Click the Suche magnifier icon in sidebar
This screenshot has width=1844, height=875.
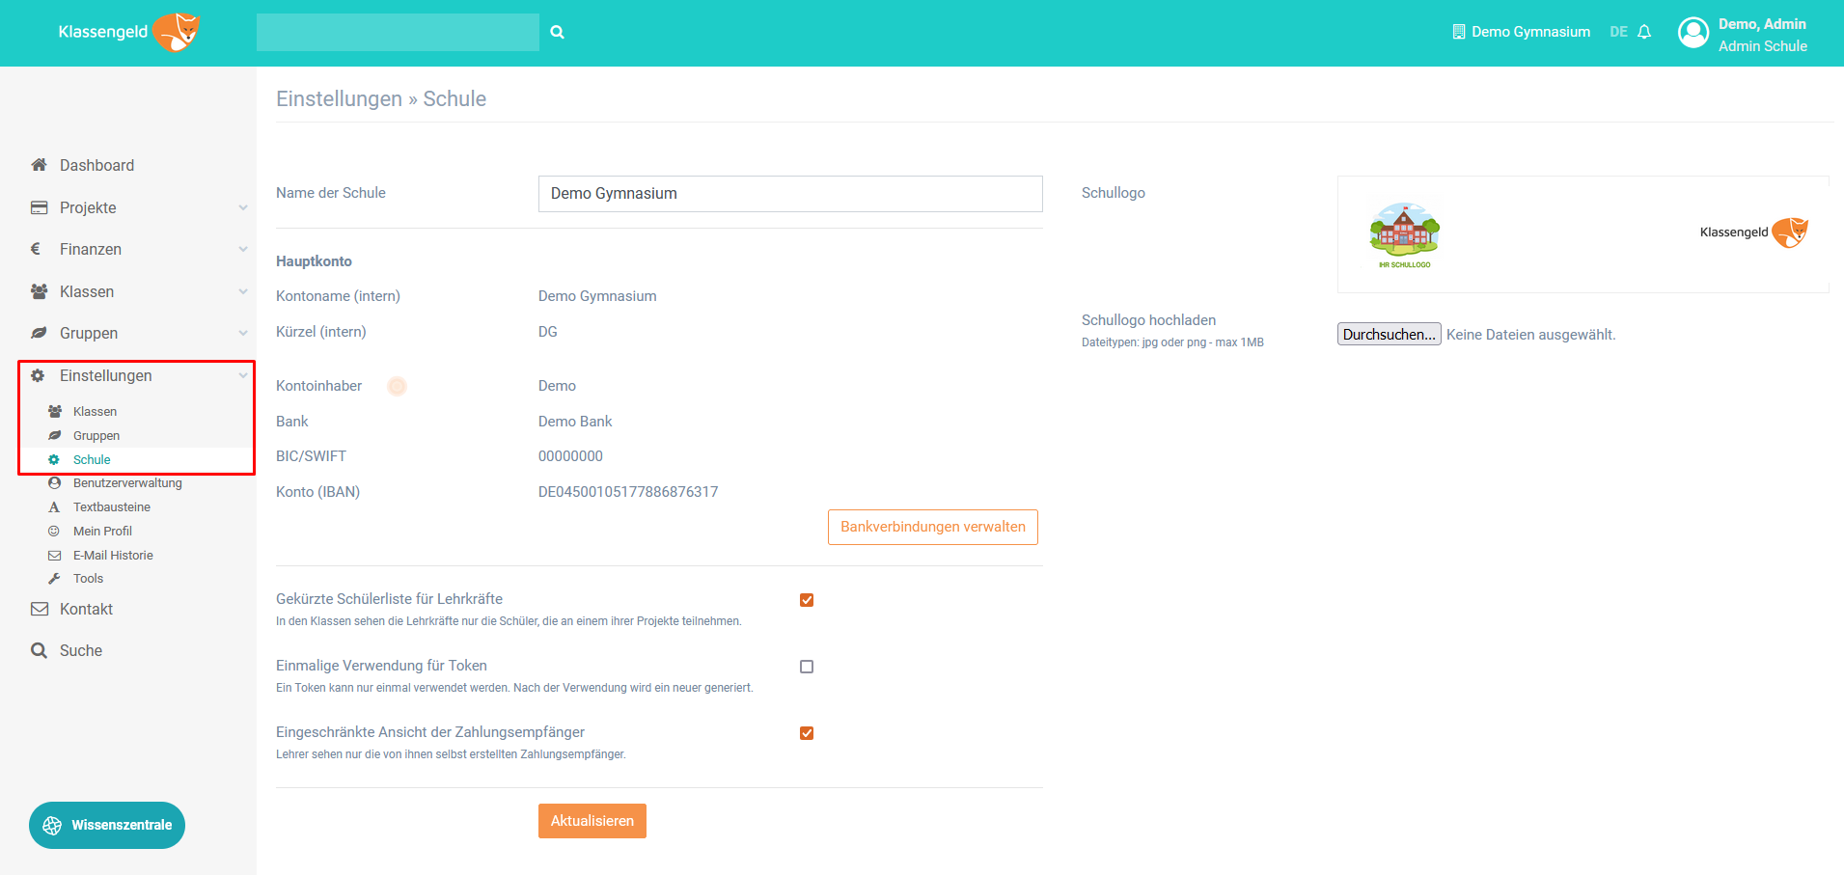point(39,650)
